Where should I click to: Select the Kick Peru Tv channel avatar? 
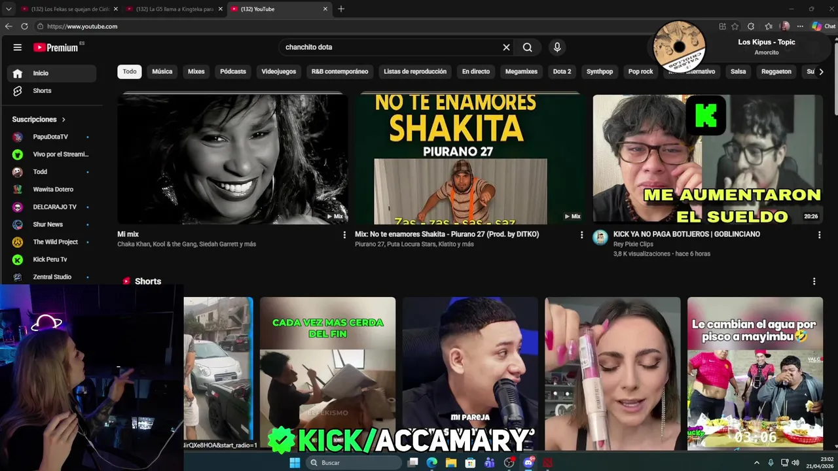pyautogui.click(x=18, y=260)
